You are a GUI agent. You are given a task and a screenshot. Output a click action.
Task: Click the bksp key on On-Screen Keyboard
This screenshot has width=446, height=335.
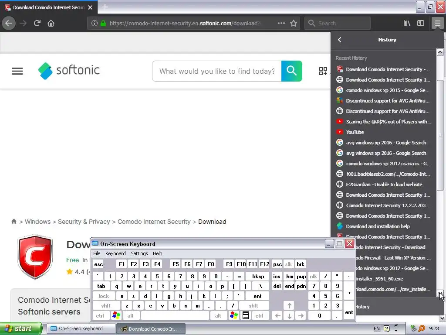pos(258,276)
